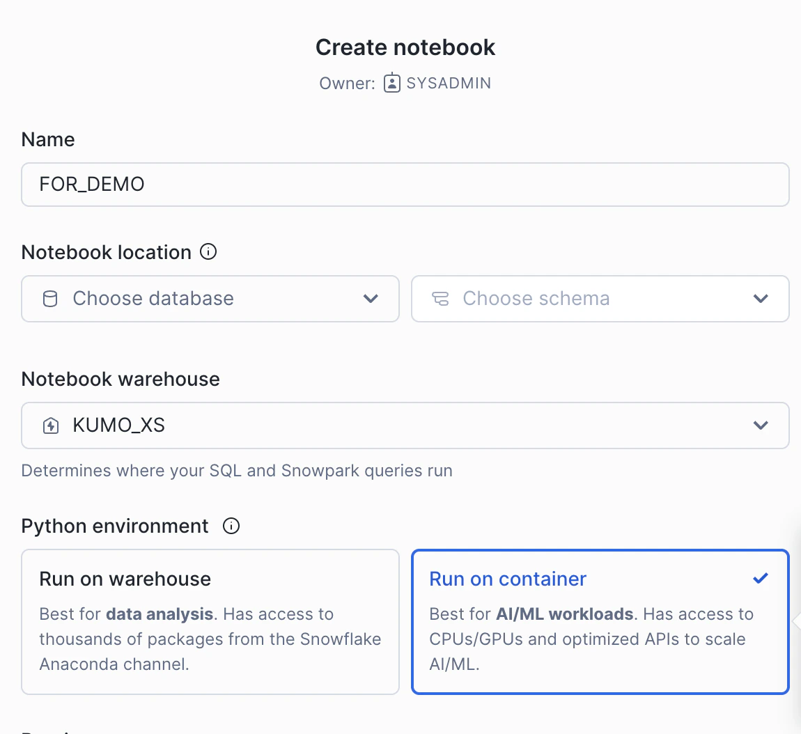Image resolution: width=801 pixels, height=734 pixels.
Task: Click the SYSADMIN owner name
Action: [449, 83]
